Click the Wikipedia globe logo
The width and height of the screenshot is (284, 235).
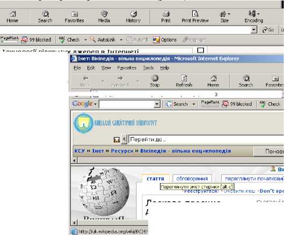coord(104,192)
